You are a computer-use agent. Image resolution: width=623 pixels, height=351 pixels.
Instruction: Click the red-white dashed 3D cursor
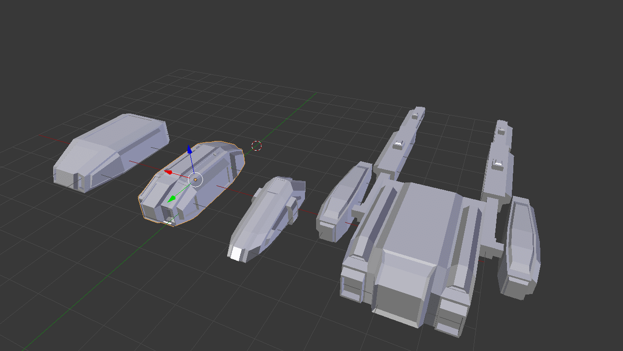tap(257, 145)
